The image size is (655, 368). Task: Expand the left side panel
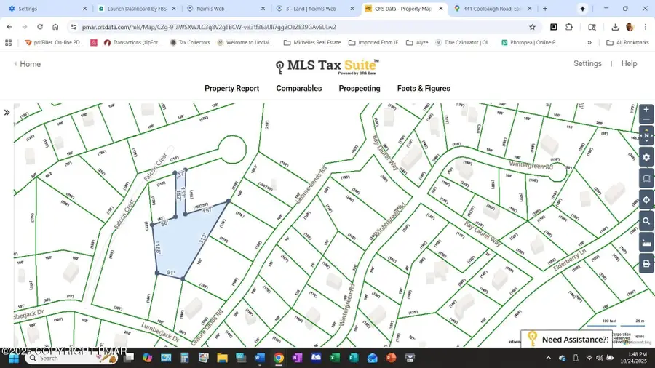[x=7, y=113]
